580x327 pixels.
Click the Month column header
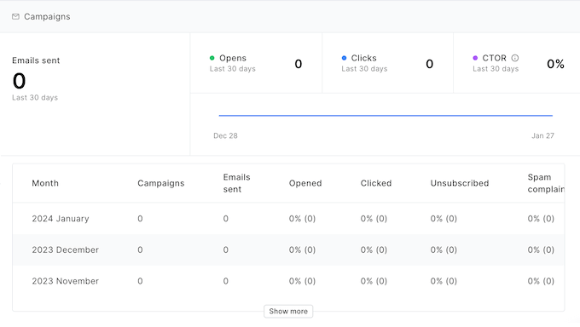(x=45, y=183)
